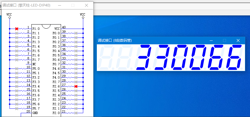Click the pin number 27 beside P2.6
The image size is (250, 117).
pyautogui.click(x=64, y=85)
